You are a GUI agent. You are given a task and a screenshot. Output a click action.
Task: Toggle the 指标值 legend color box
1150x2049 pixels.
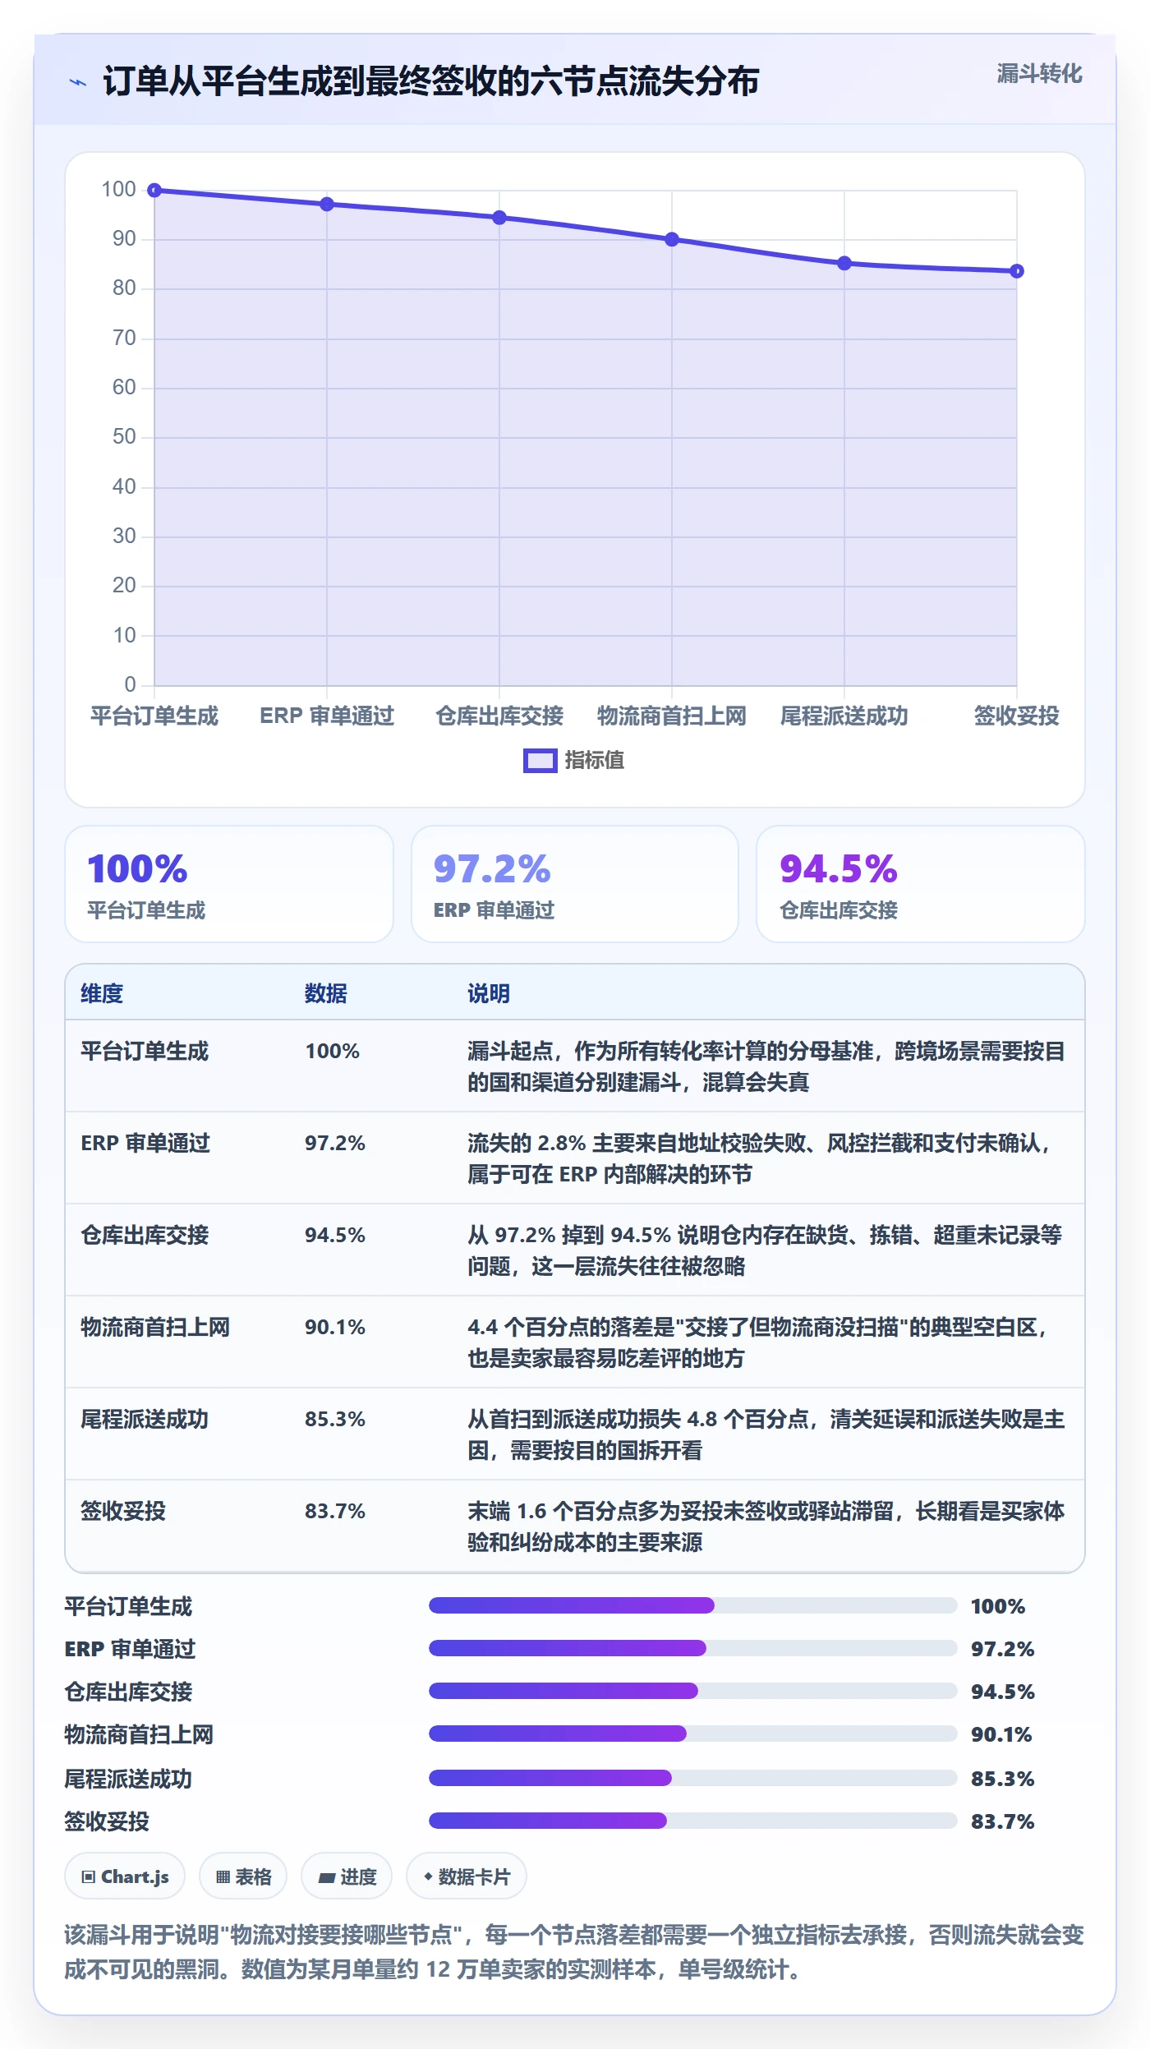[540, 761]
